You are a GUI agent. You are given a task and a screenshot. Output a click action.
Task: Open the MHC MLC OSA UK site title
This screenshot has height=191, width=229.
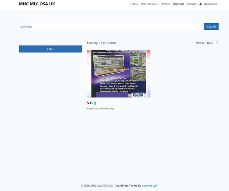point(37,4)
